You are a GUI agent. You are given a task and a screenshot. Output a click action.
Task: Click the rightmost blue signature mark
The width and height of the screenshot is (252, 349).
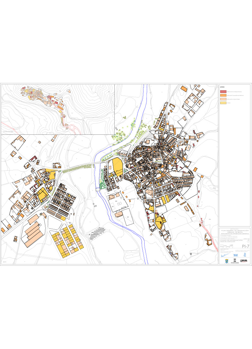coord(244,254)
